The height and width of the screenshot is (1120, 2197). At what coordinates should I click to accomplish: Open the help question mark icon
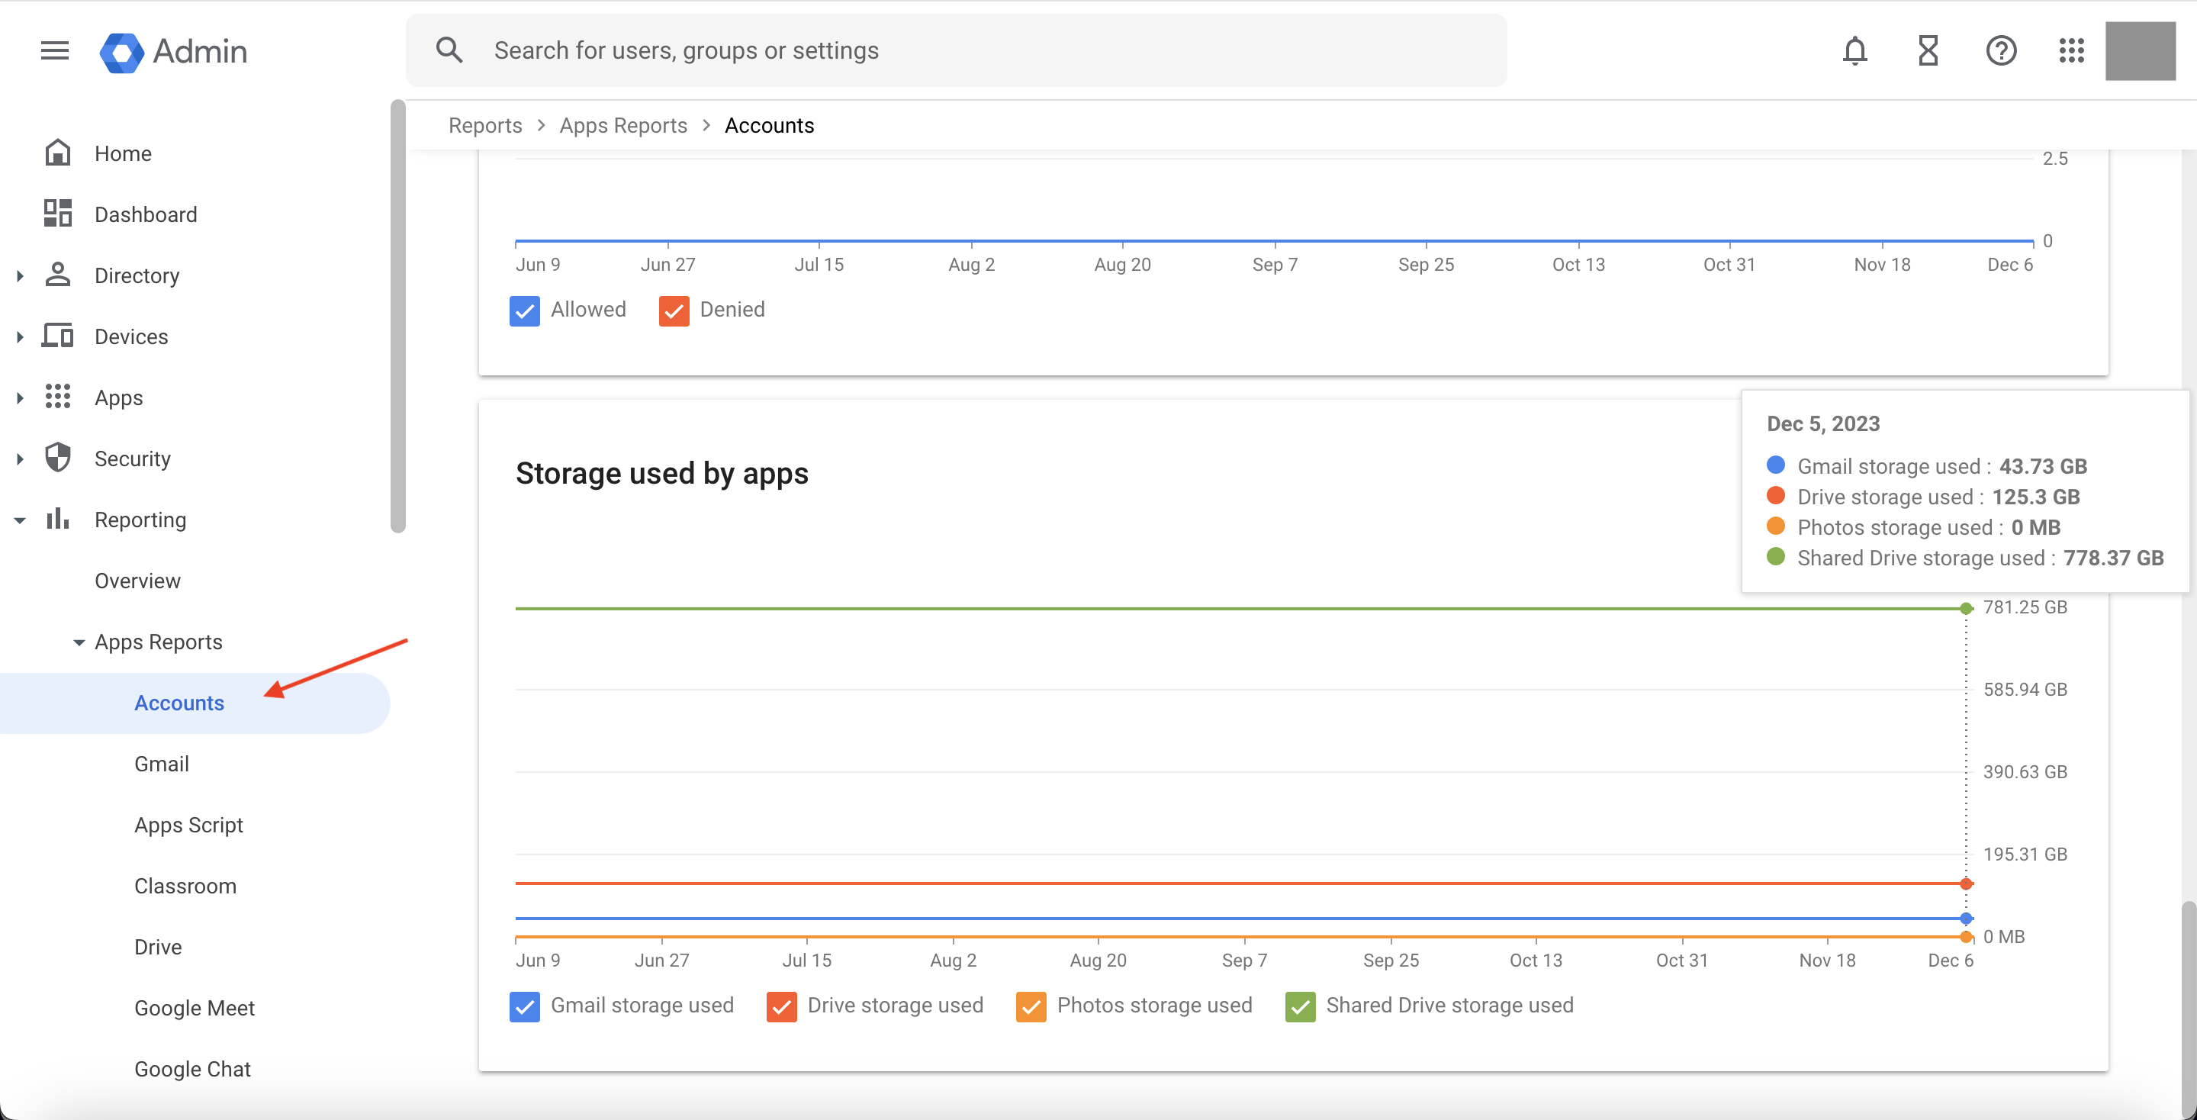coord(2001,51)
